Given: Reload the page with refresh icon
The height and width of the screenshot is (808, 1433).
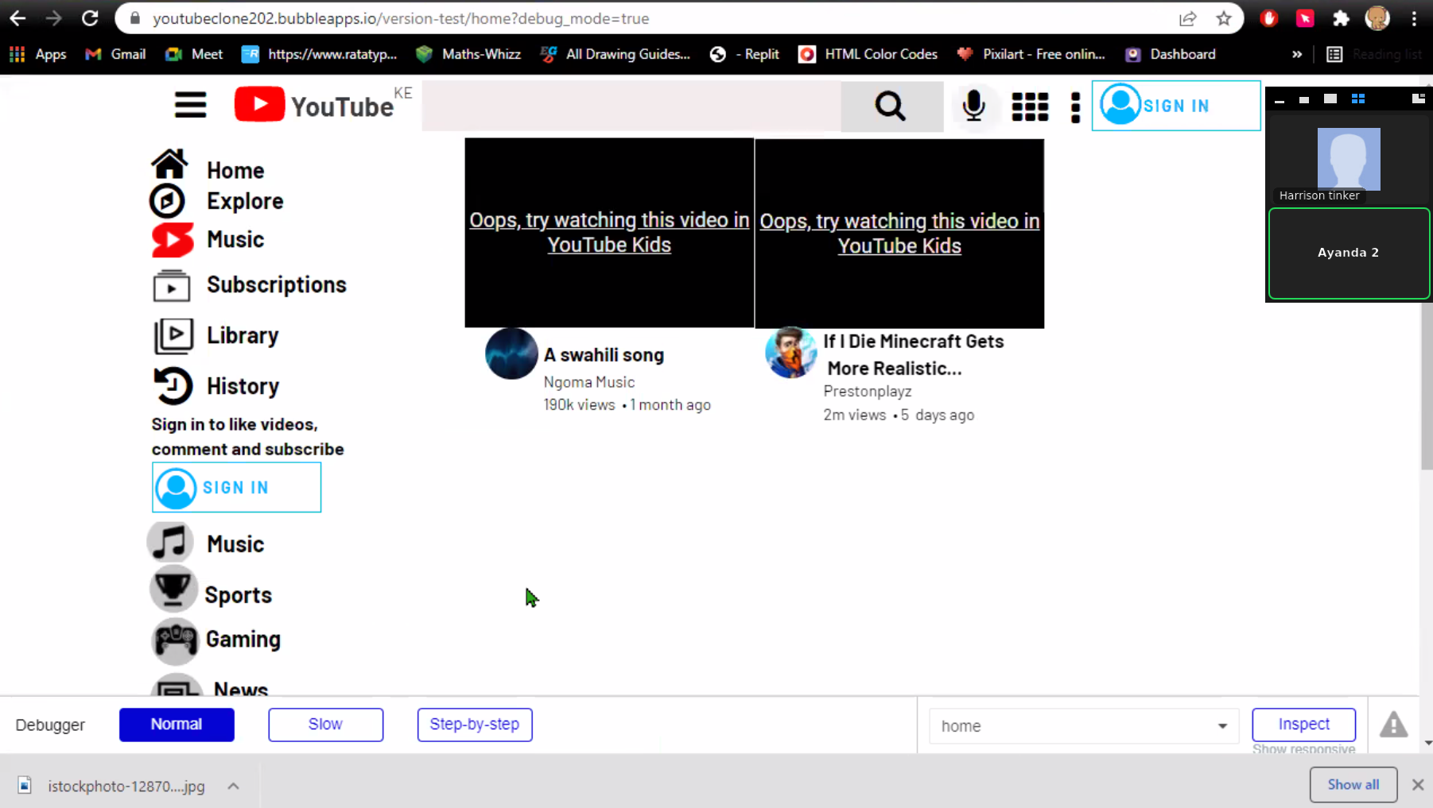Looking at the screenshot, I should (90, 17).
